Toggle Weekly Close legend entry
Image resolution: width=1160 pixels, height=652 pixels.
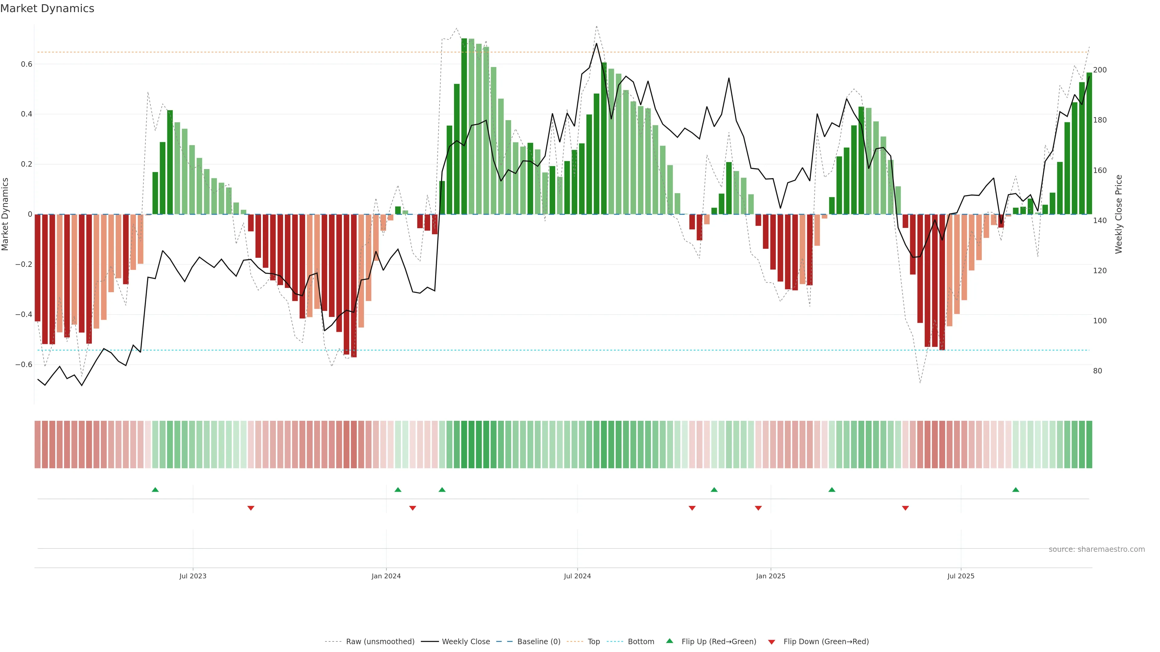coord(466,641)
